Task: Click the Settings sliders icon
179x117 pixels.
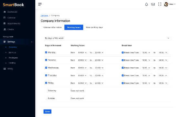Action: [x=5, y=42]
